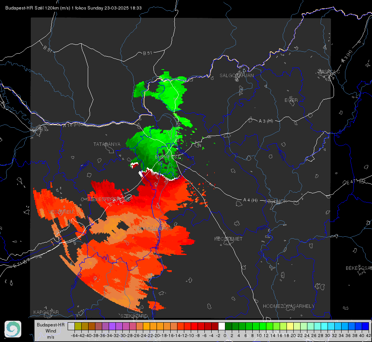This screenshot has width=372, height=342.
Task: Select the light gray first swatch in the legend
Action: pyautogui.click(x=71, y=326)
